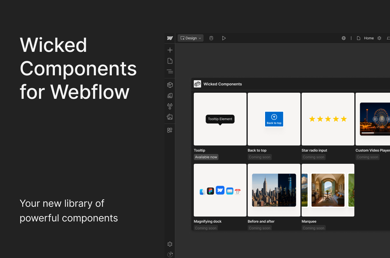
Task: Click Coming soon under Marquee
Action: pyautogui.click(x=314, y=228)
